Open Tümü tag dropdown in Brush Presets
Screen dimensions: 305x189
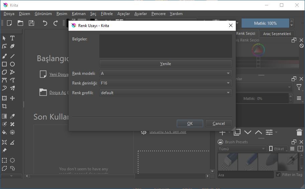(x=242, y=149)
